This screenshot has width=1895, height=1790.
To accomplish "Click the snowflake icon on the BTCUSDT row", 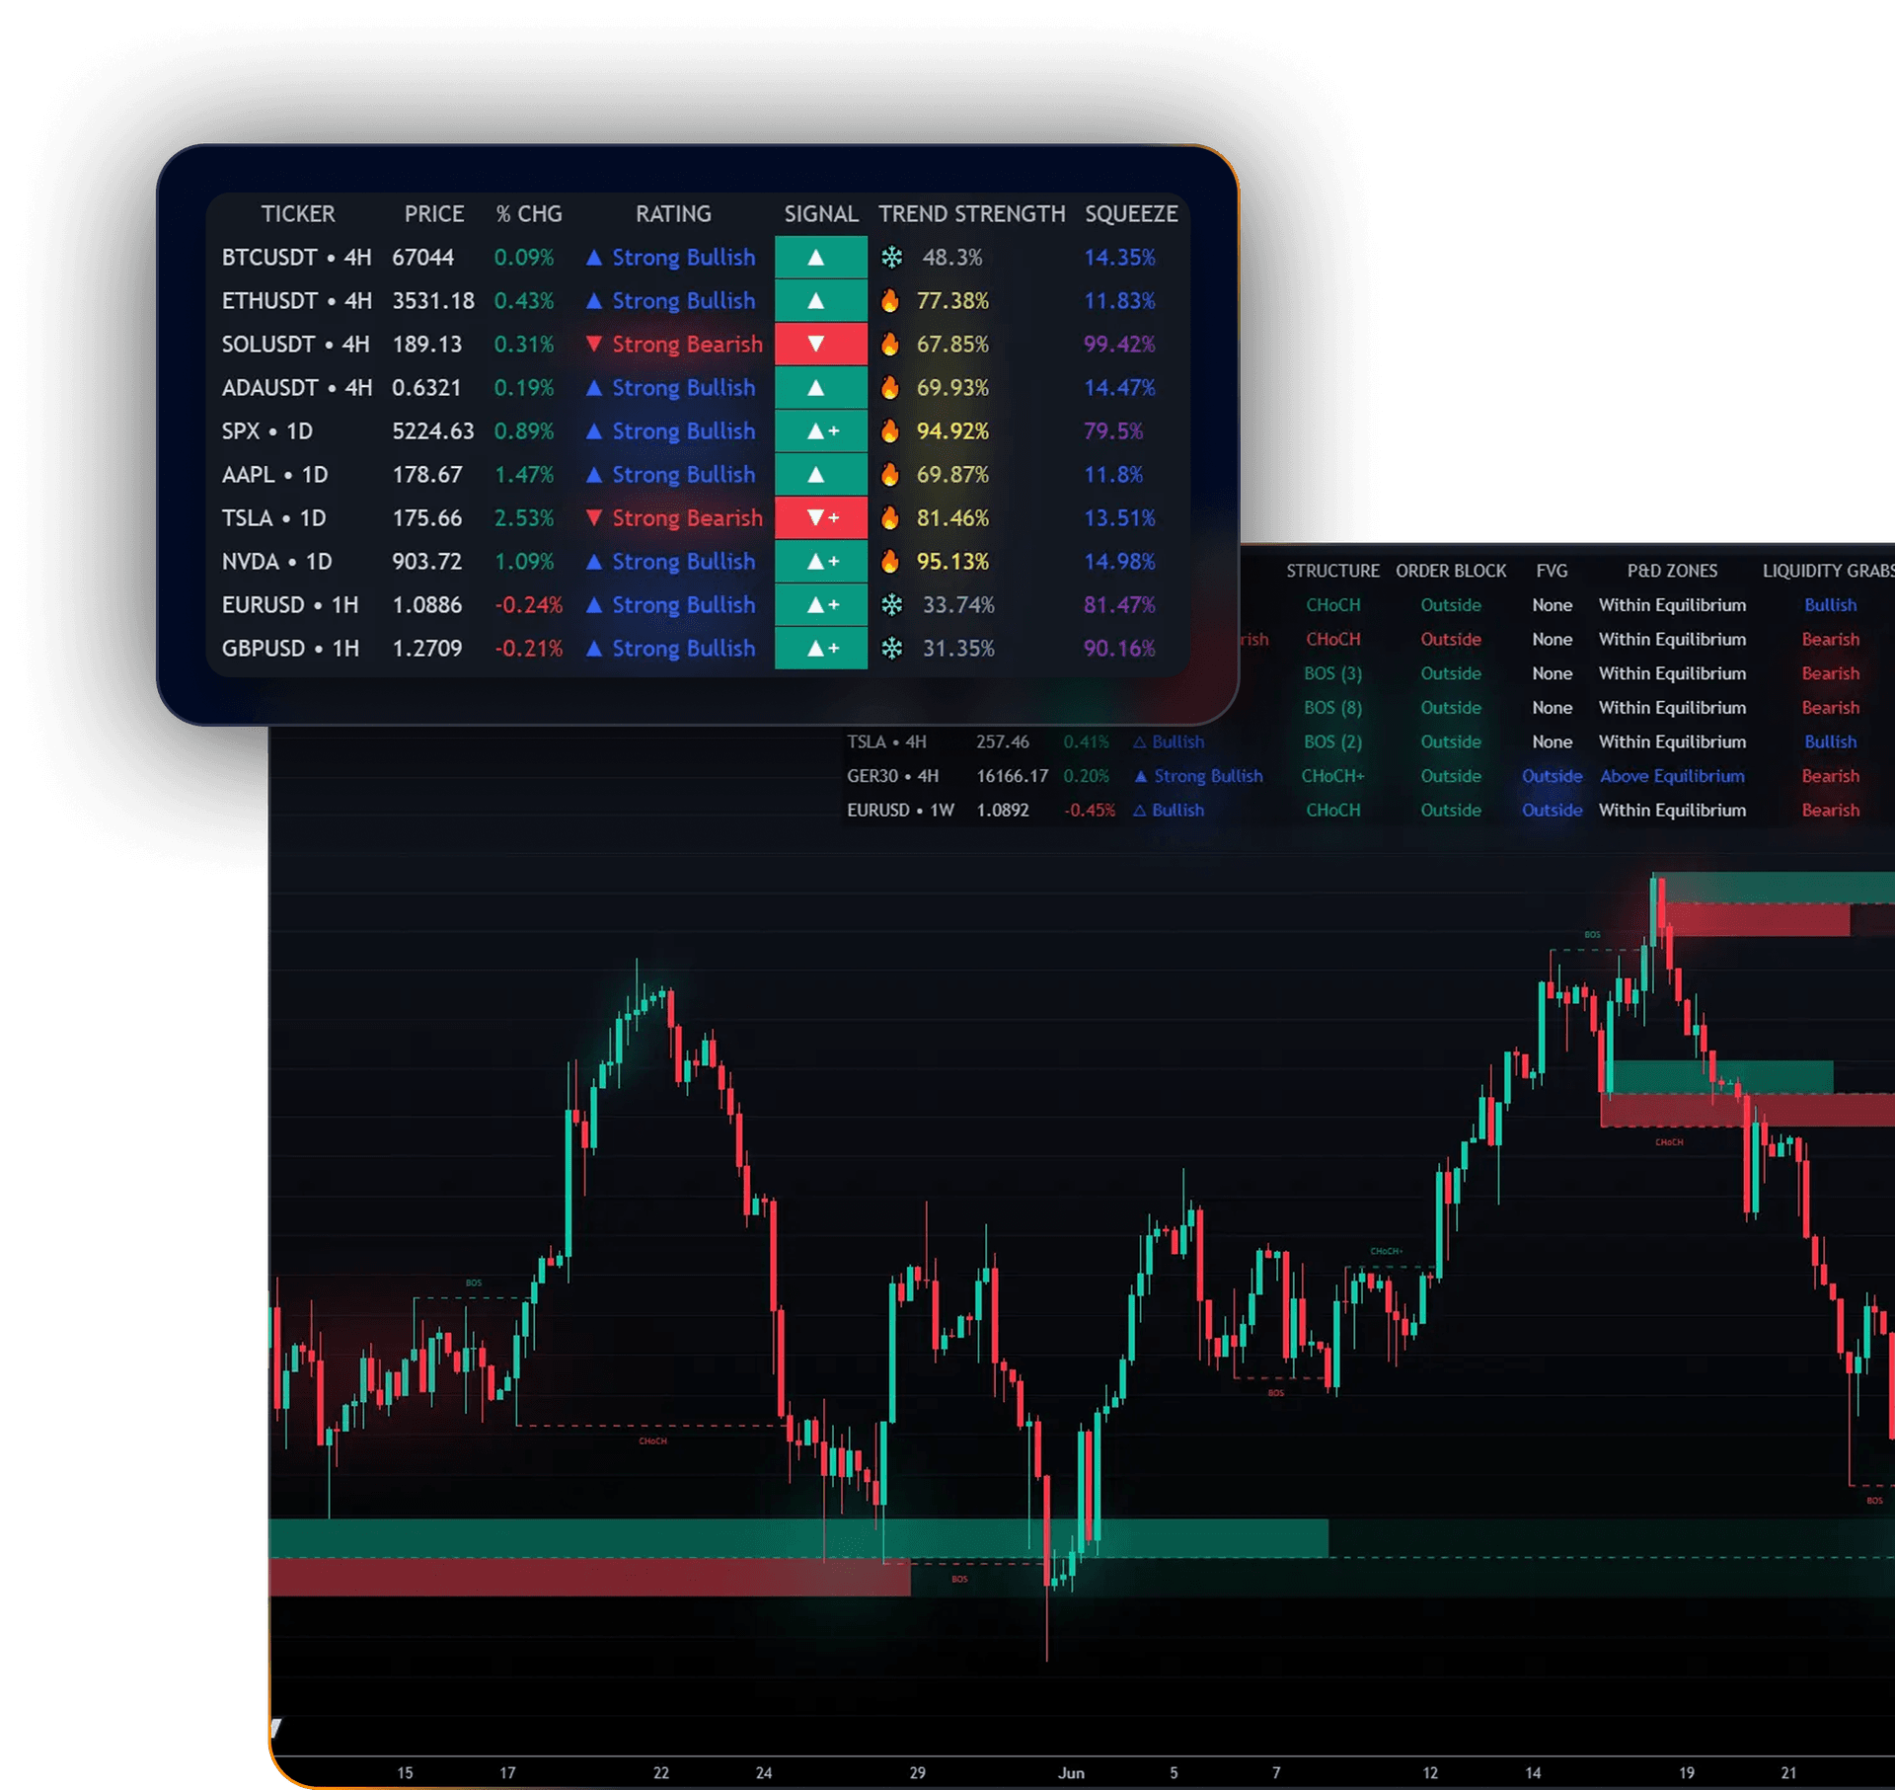I will click(x=893, y=258).
